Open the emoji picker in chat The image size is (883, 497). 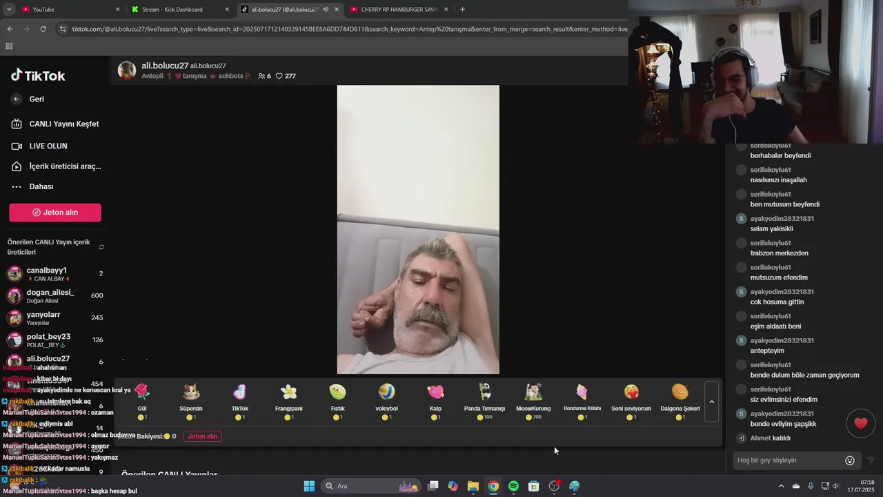click(850, 460)
